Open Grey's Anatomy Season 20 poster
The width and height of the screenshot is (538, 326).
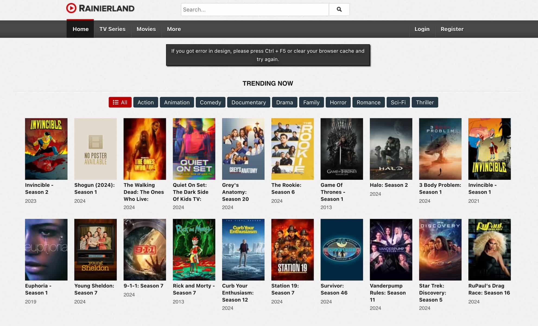(x=243, y=149)
